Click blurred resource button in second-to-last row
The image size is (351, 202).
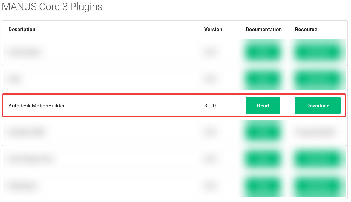[x=318, y=159]
